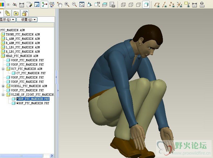This screenshot has width=213, height=158.
Task: Switch to the favorites tab
Action: [16, 13]
